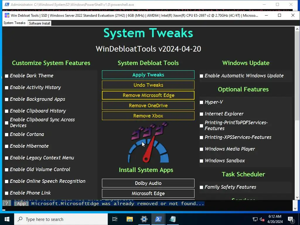
Task: Toggle Printing-XPSServices-Features checkbox
Action: tap(201, 137)
